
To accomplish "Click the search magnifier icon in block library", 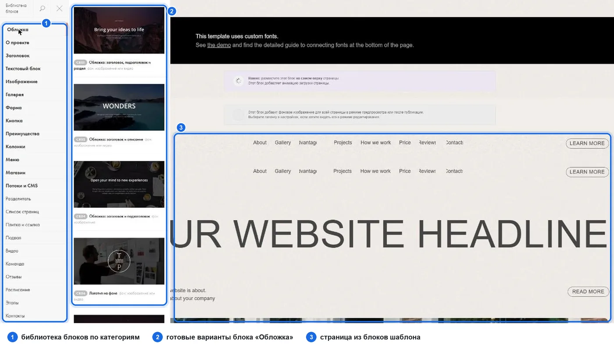I will [43, 8].
